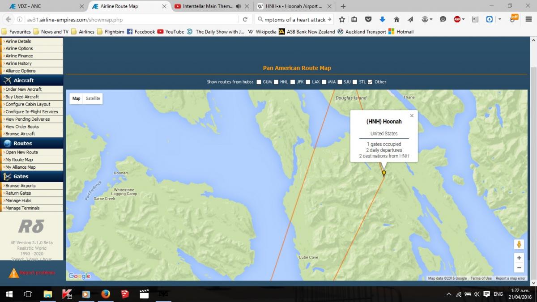Click the Report problems warning icon
537x302 pixels.
[x=14, y=272]
